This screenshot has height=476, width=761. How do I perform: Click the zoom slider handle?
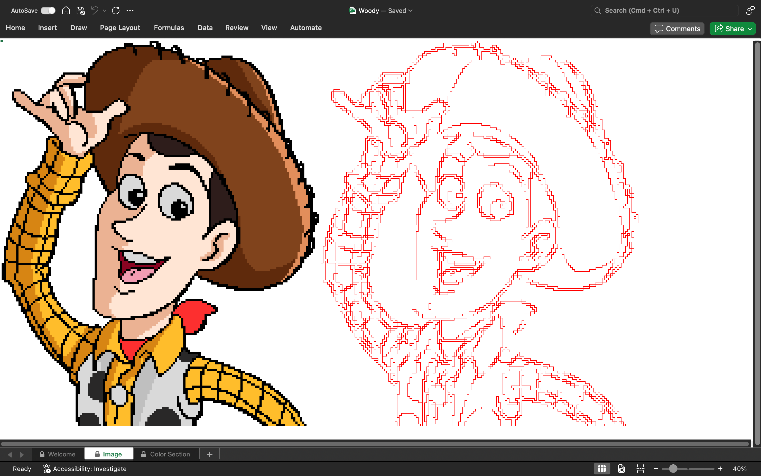pyautogui.click(x=673, y=469)
